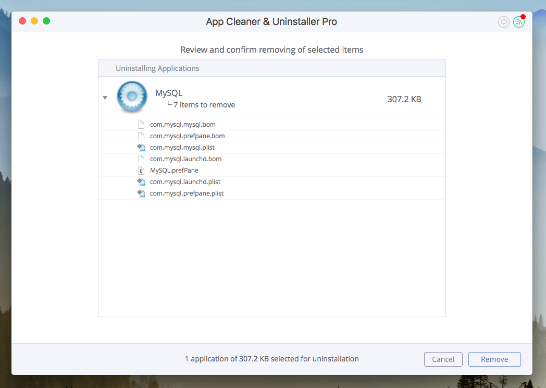Select the com.mysql.launchd.bom row

271,159
